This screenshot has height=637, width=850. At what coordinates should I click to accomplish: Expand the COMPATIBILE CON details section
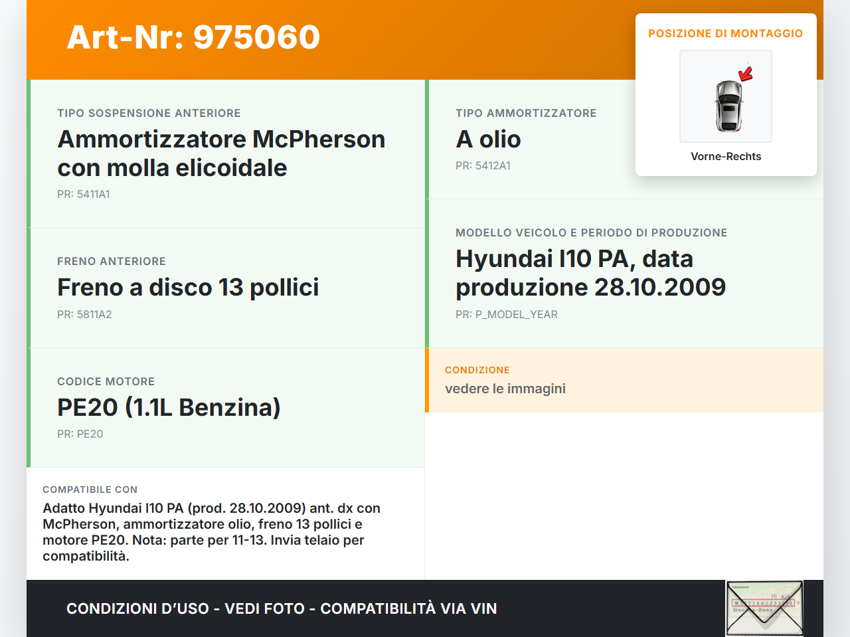pos(211,523)
